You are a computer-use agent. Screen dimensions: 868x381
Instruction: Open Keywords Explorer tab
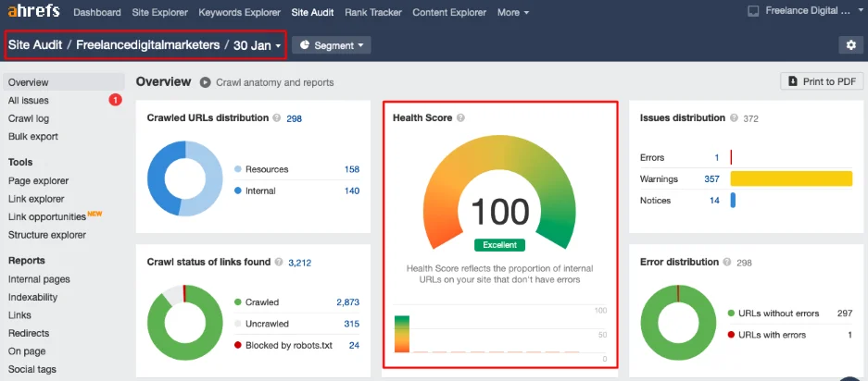pos(239,12)
